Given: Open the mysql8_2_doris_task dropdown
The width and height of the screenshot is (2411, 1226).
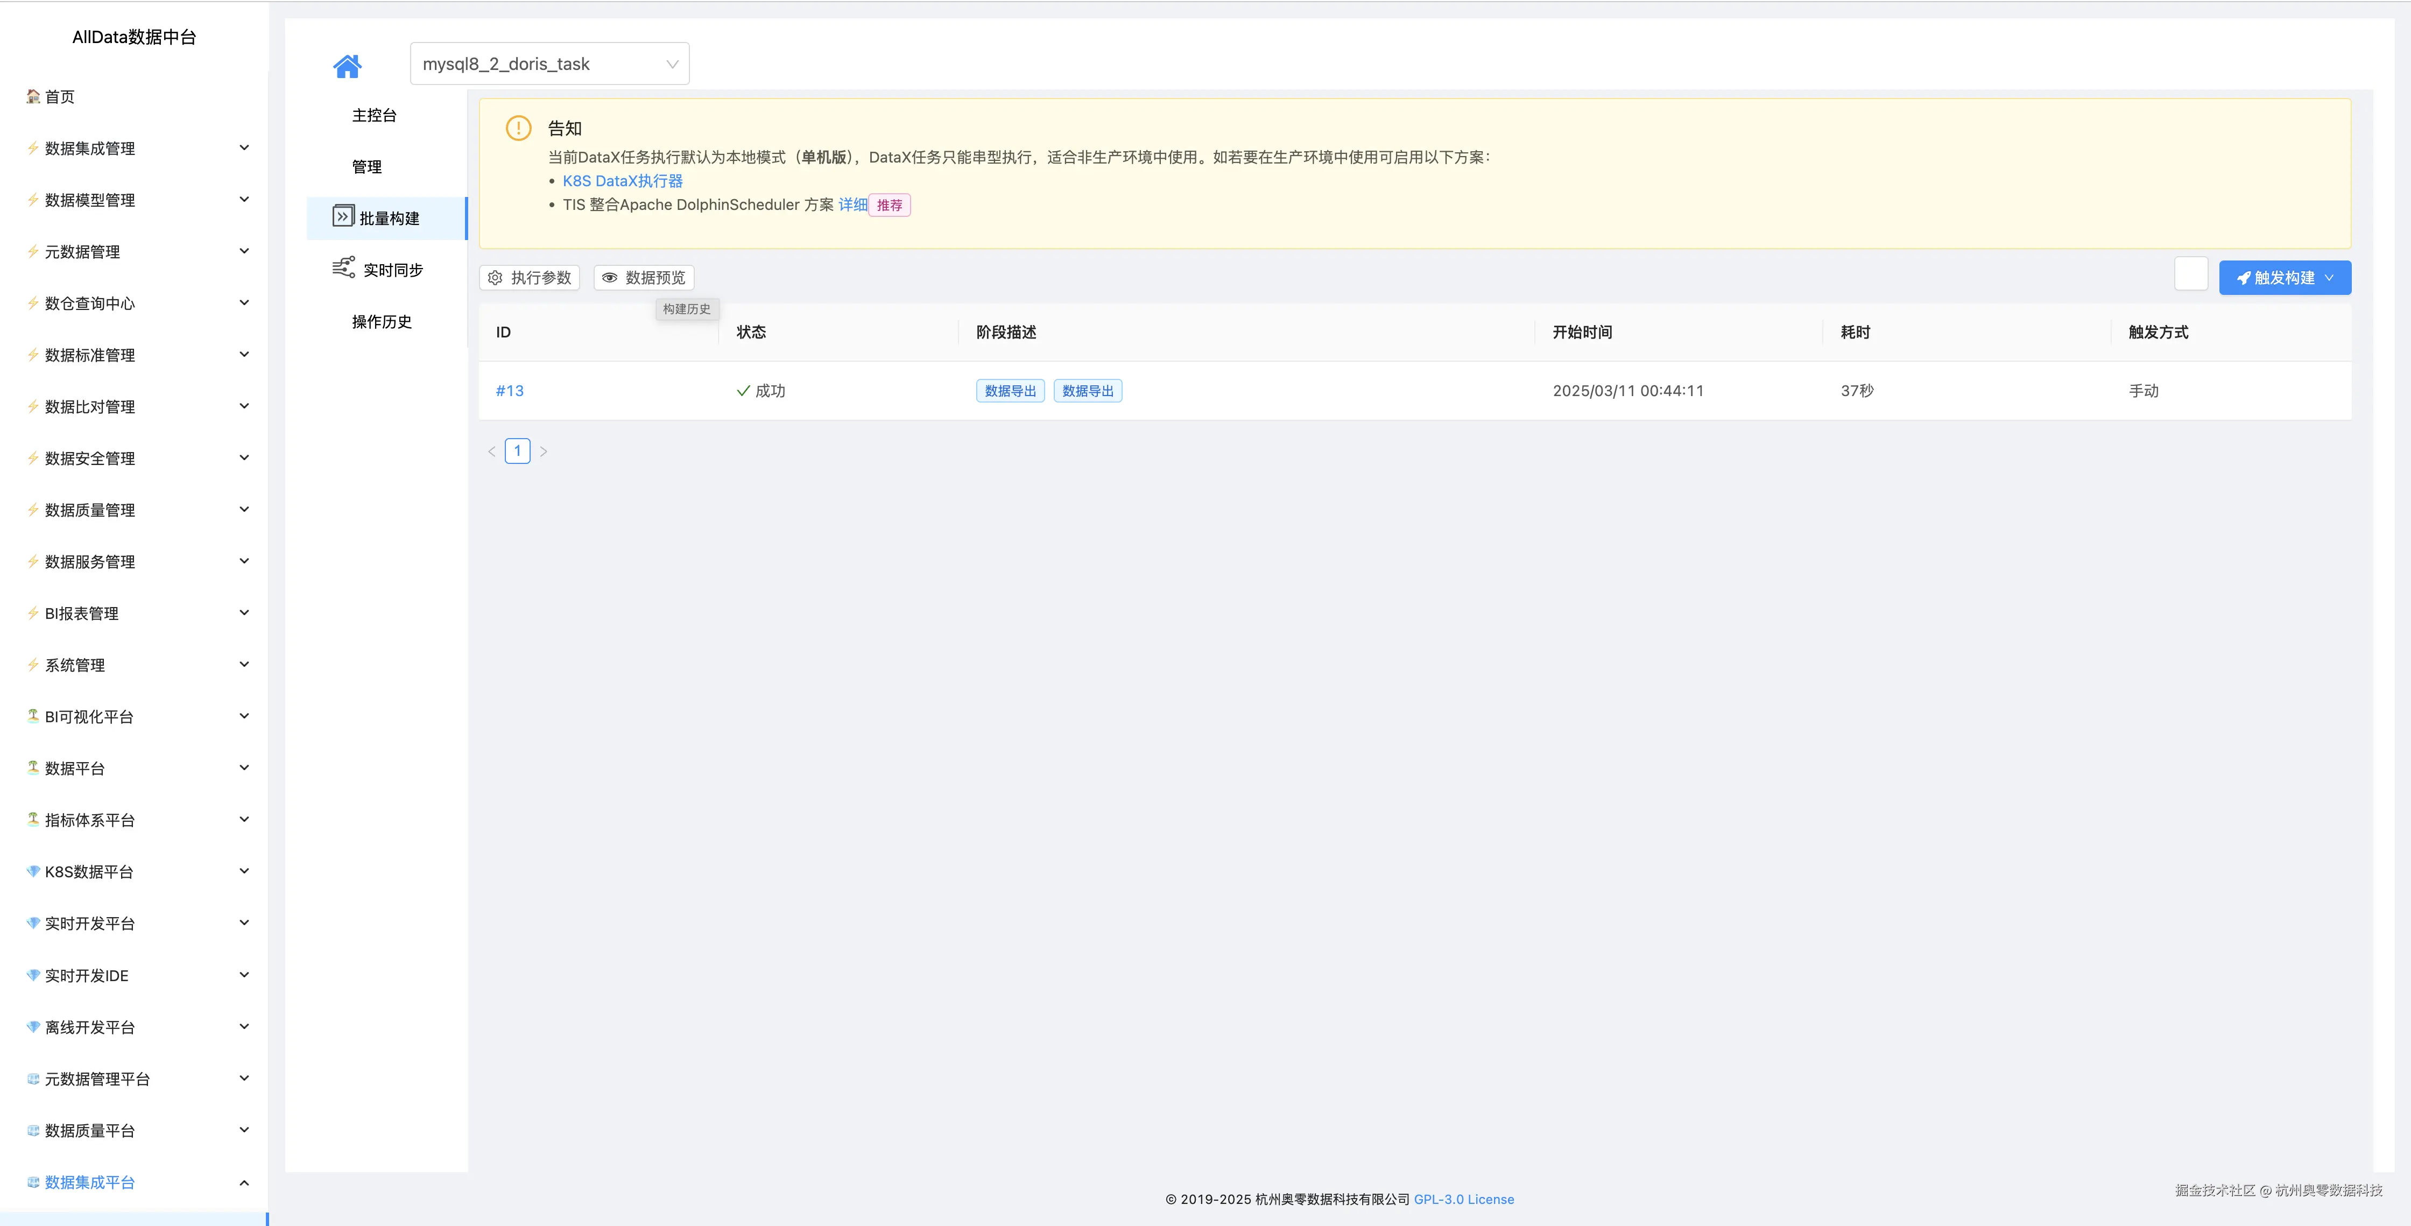Looking at the screenshot, I should (549, 63).
